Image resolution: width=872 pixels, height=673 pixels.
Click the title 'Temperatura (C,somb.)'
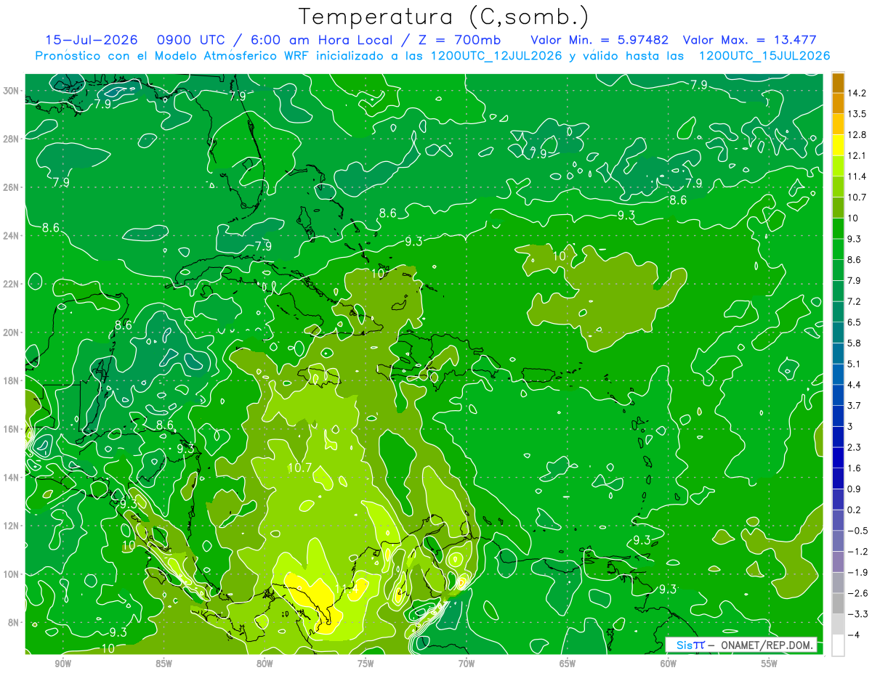[x=444, y=17]
